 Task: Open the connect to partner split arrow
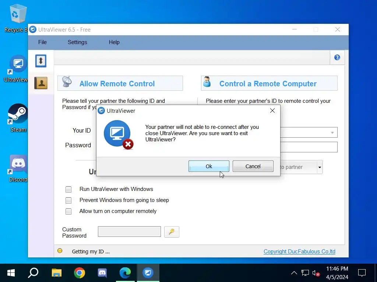point(320,167)
